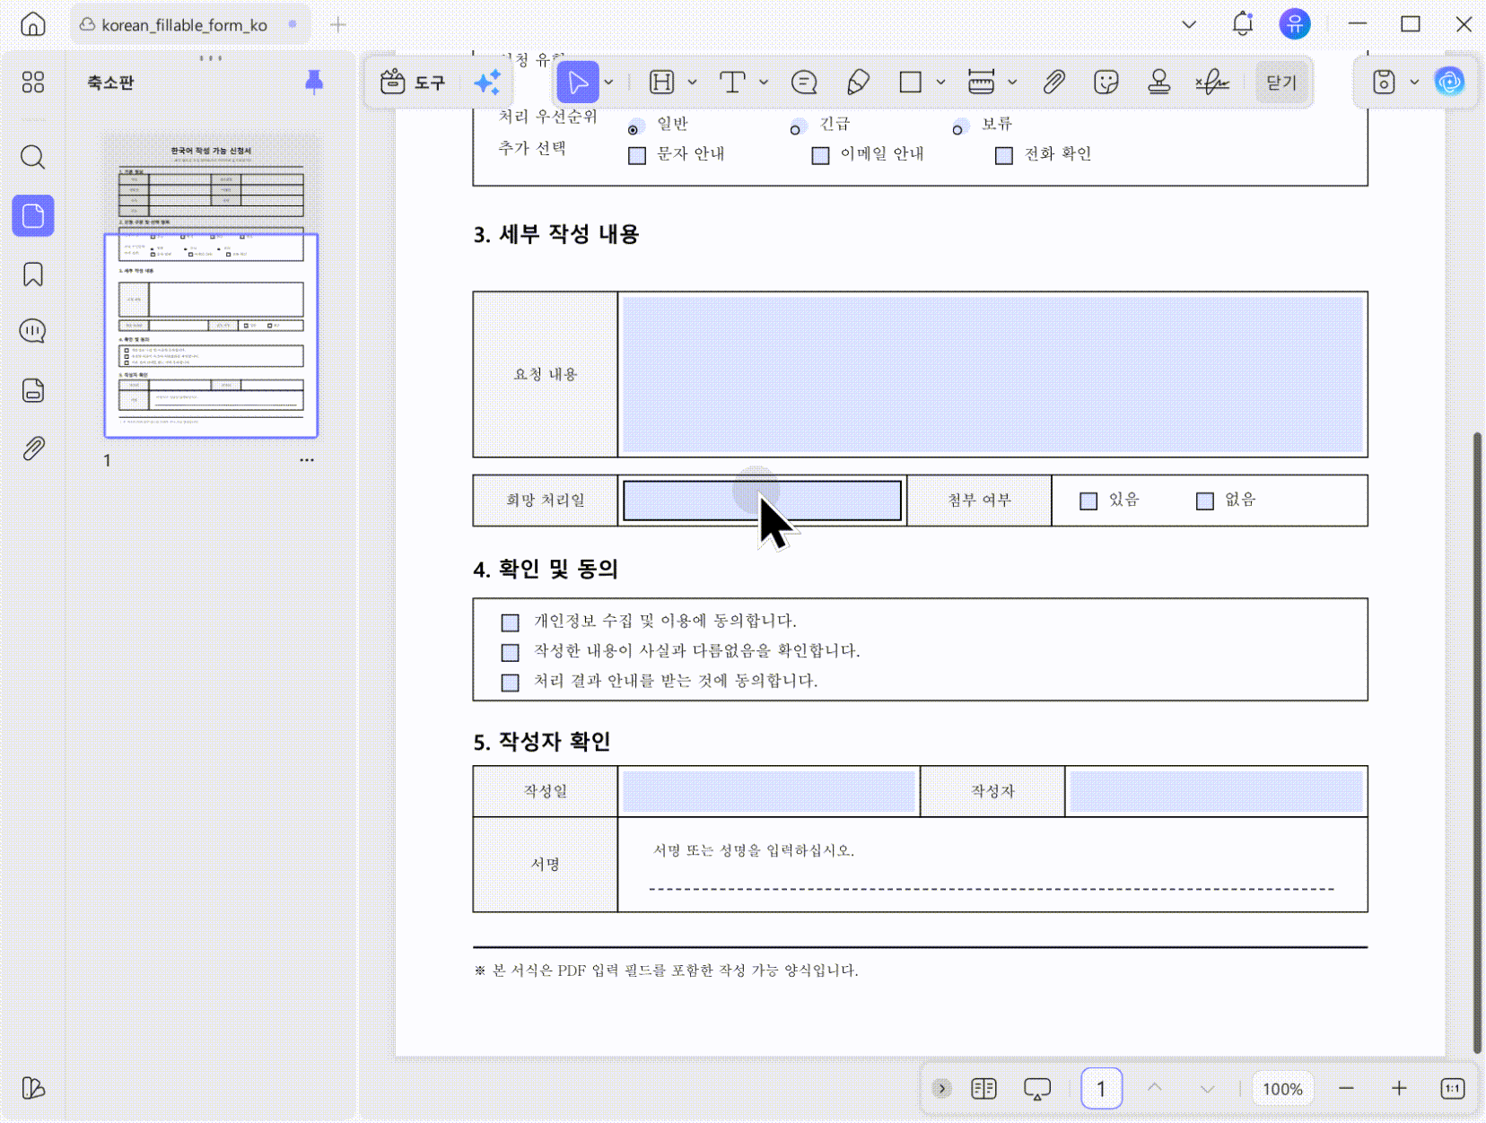This screenshot has width=1486, height=1123.
Task: Toggle the two-page reading view
Action: click(983, 1089)
